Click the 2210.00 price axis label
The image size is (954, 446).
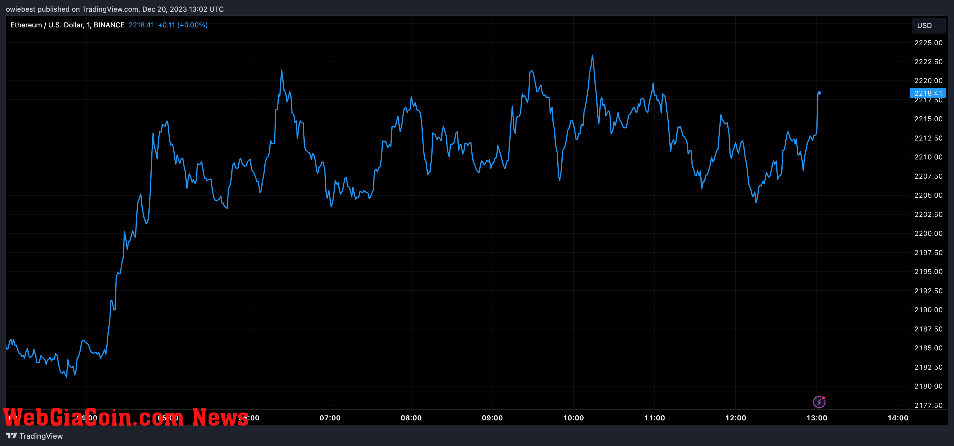click(929, 157)
